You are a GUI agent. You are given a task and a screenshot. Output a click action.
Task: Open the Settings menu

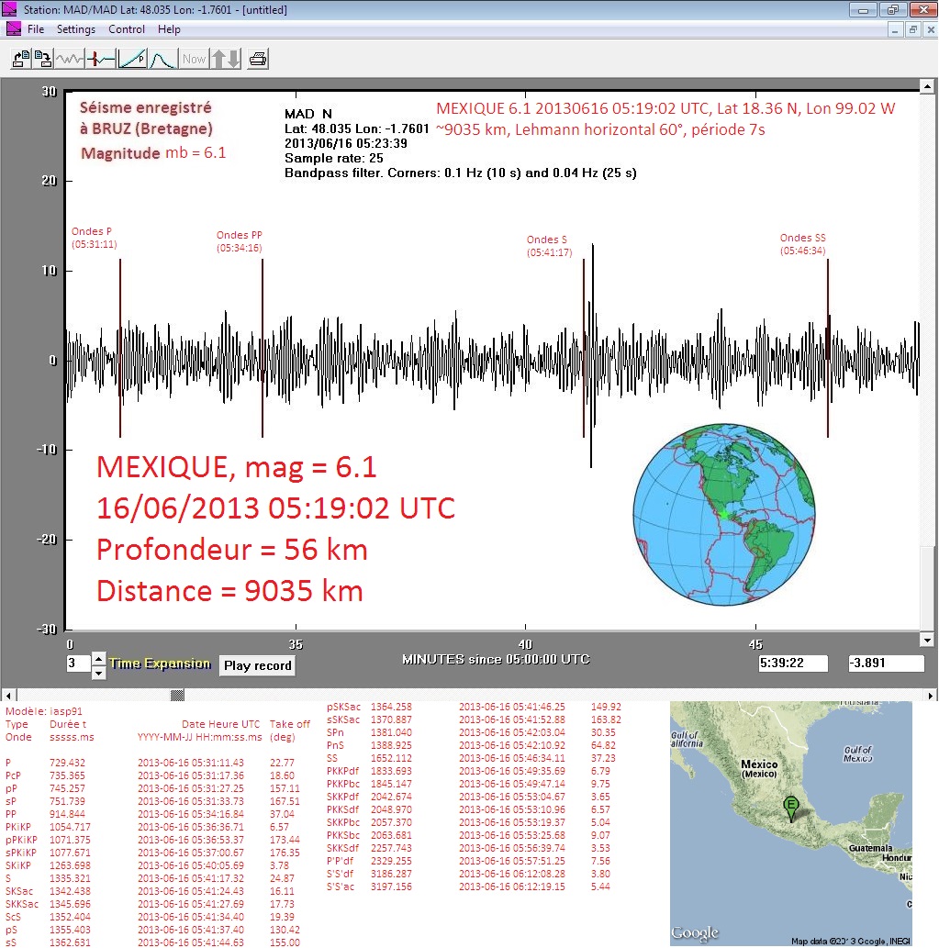pos(76,29)
